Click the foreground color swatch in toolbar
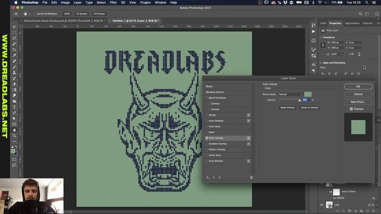381x214 pixels. [x=13, y=151]
